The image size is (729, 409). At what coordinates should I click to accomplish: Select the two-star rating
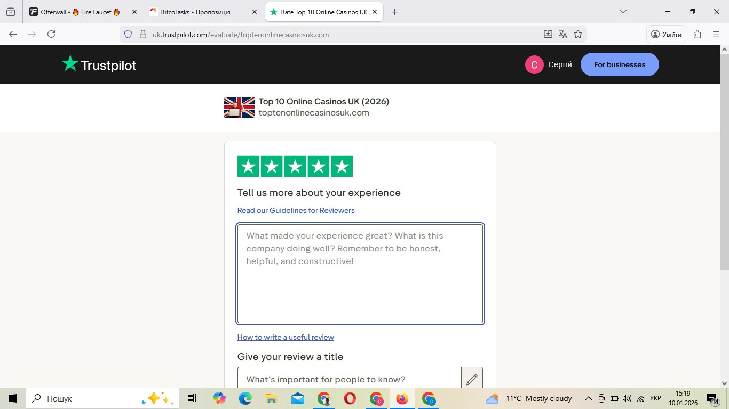pos(272,166)
